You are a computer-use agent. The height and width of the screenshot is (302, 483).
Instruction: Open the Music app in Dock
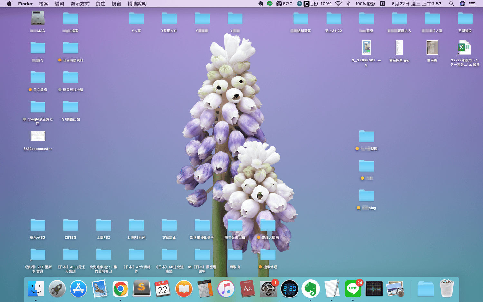pyautogui.click(x=226, y=289)
